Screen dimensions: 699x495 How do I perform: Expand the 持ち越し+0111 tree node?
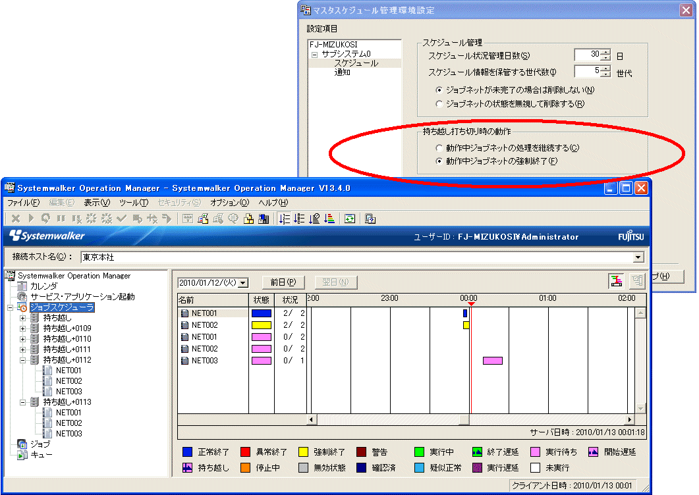click(x=23, y=350)
